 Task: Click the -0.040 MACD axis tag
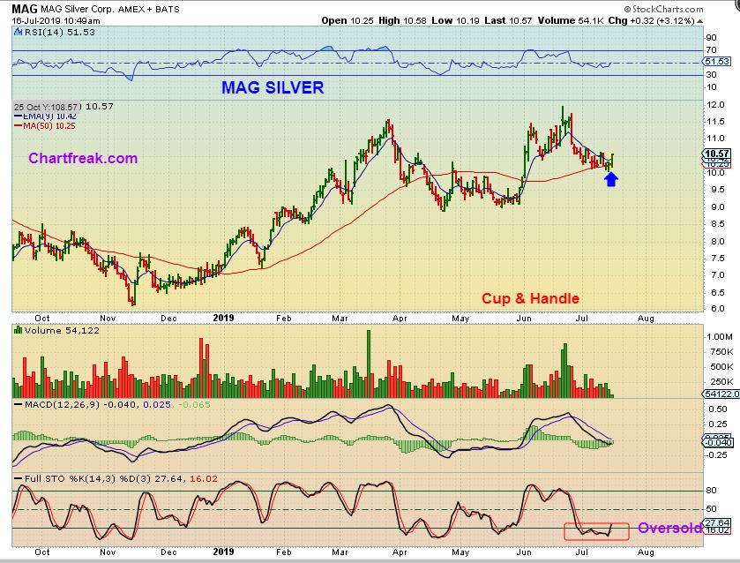click(x=718, y=443)
